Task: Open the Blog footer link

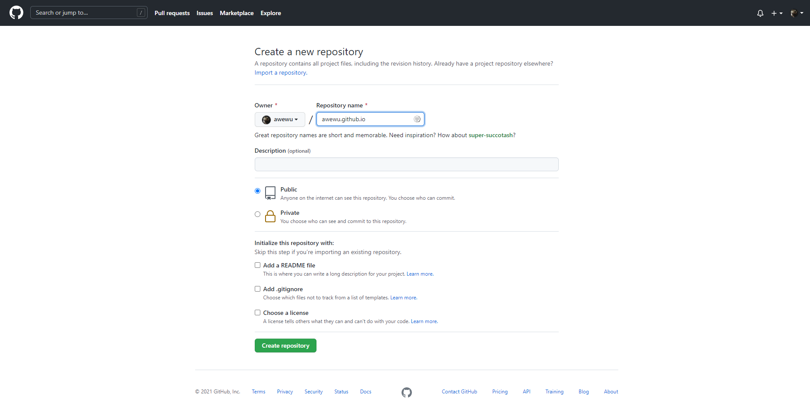Action: (x=584, y=392)
